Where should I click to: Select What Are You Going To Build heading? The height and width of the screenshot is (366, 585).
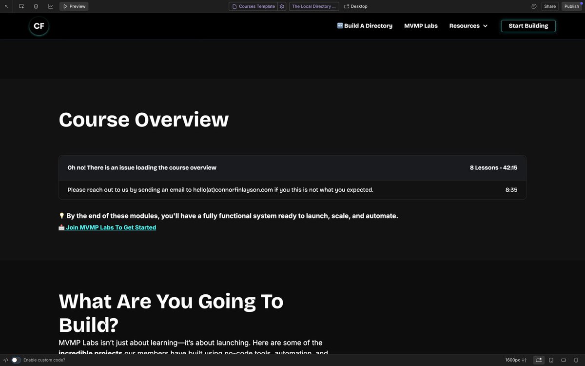pyautogui.click(x=171, y=313)
